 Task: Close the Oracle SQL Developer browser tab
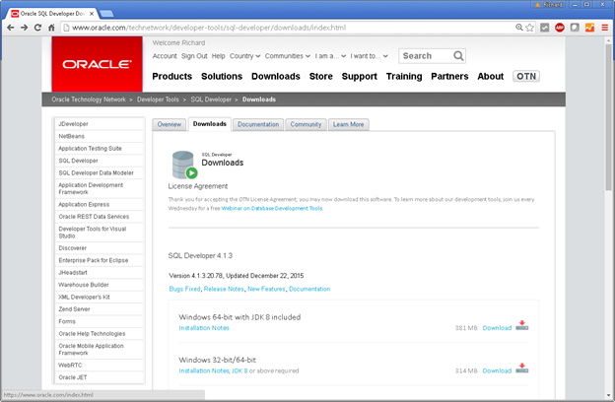tap(92, 14)
